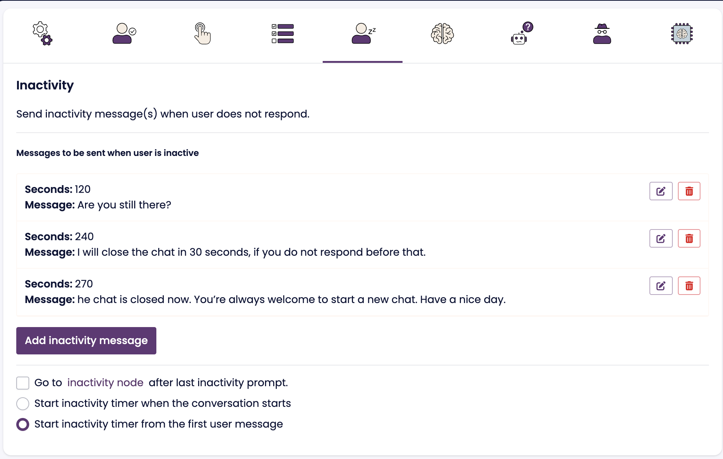This screenshot has width=723, height=459.
Task: Select timer starts when conversation starts
Action: 23,404
